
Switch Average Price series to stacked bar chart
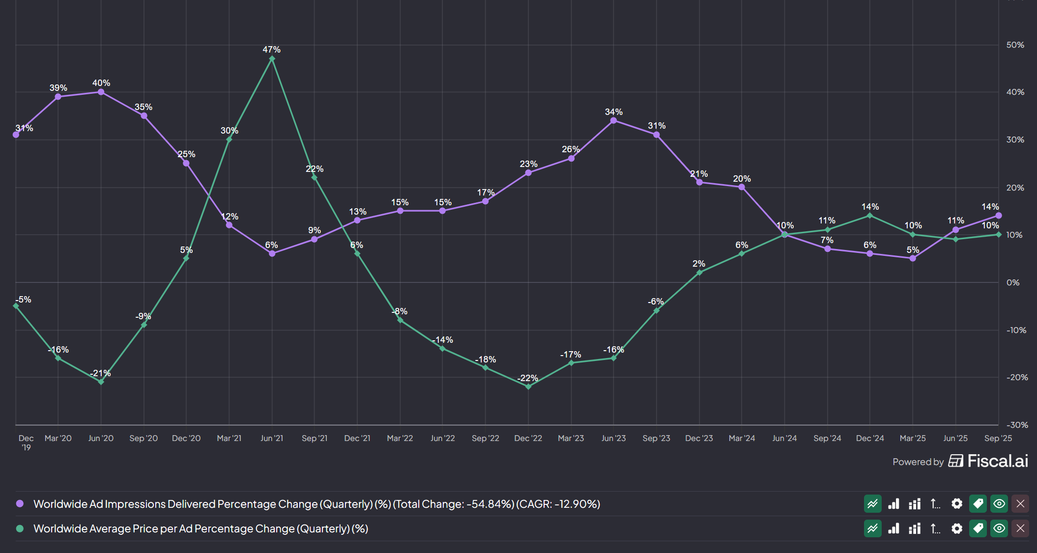point(915,528)
